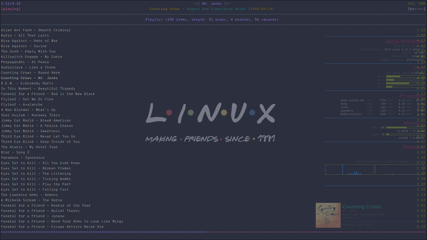The width and height of the screenshot is (427, 240).
Task: Click the Ram 55% usage bar
Action: point(405,127)
